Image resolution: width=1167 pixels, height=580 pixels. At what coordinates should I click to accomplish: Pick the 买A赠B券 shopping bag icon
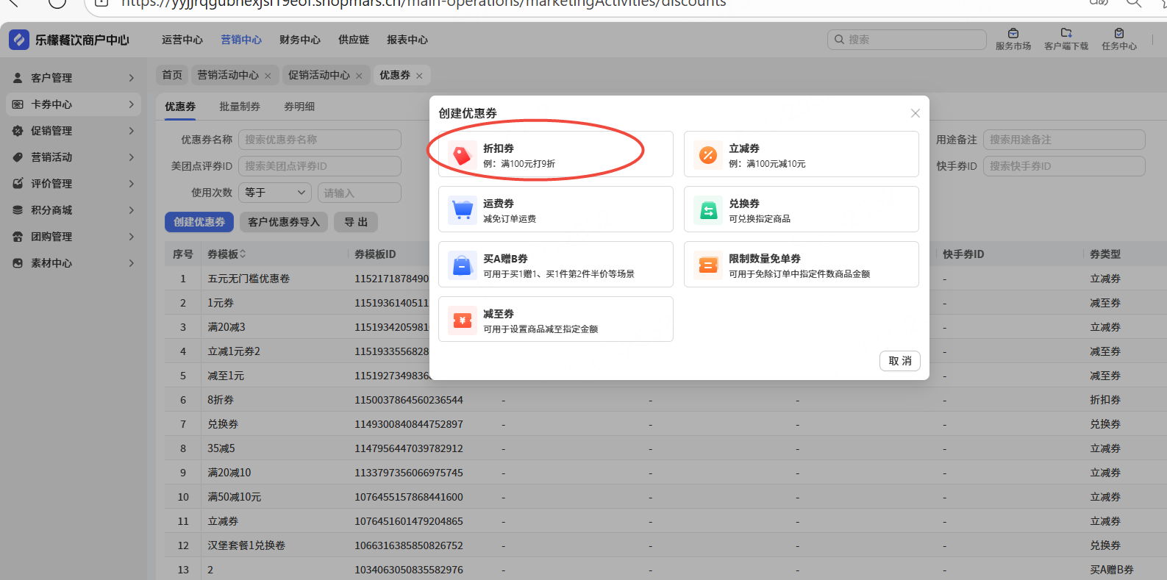coord(463,265)
